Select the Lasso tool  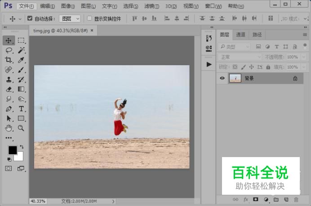coord(9,50)
